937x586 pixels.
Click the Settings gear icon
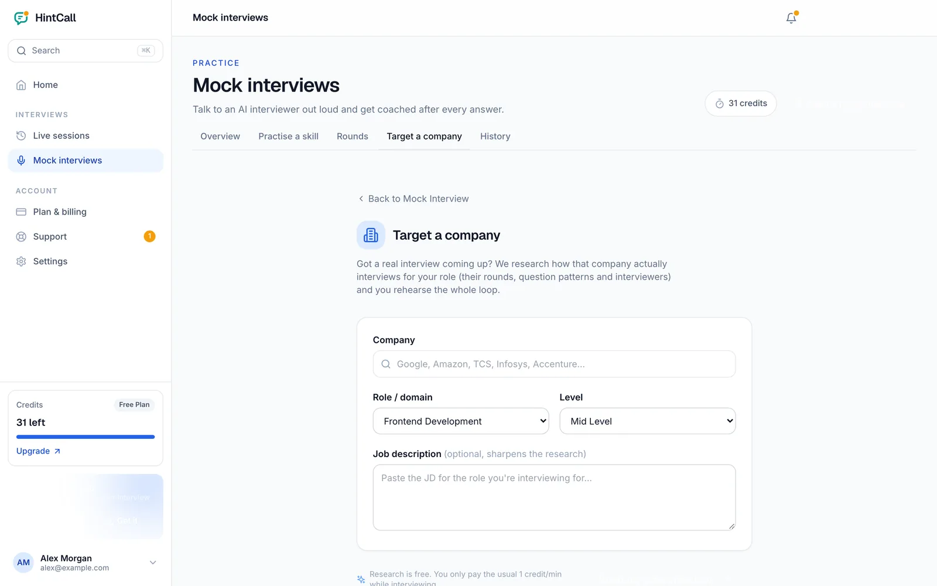21,261
